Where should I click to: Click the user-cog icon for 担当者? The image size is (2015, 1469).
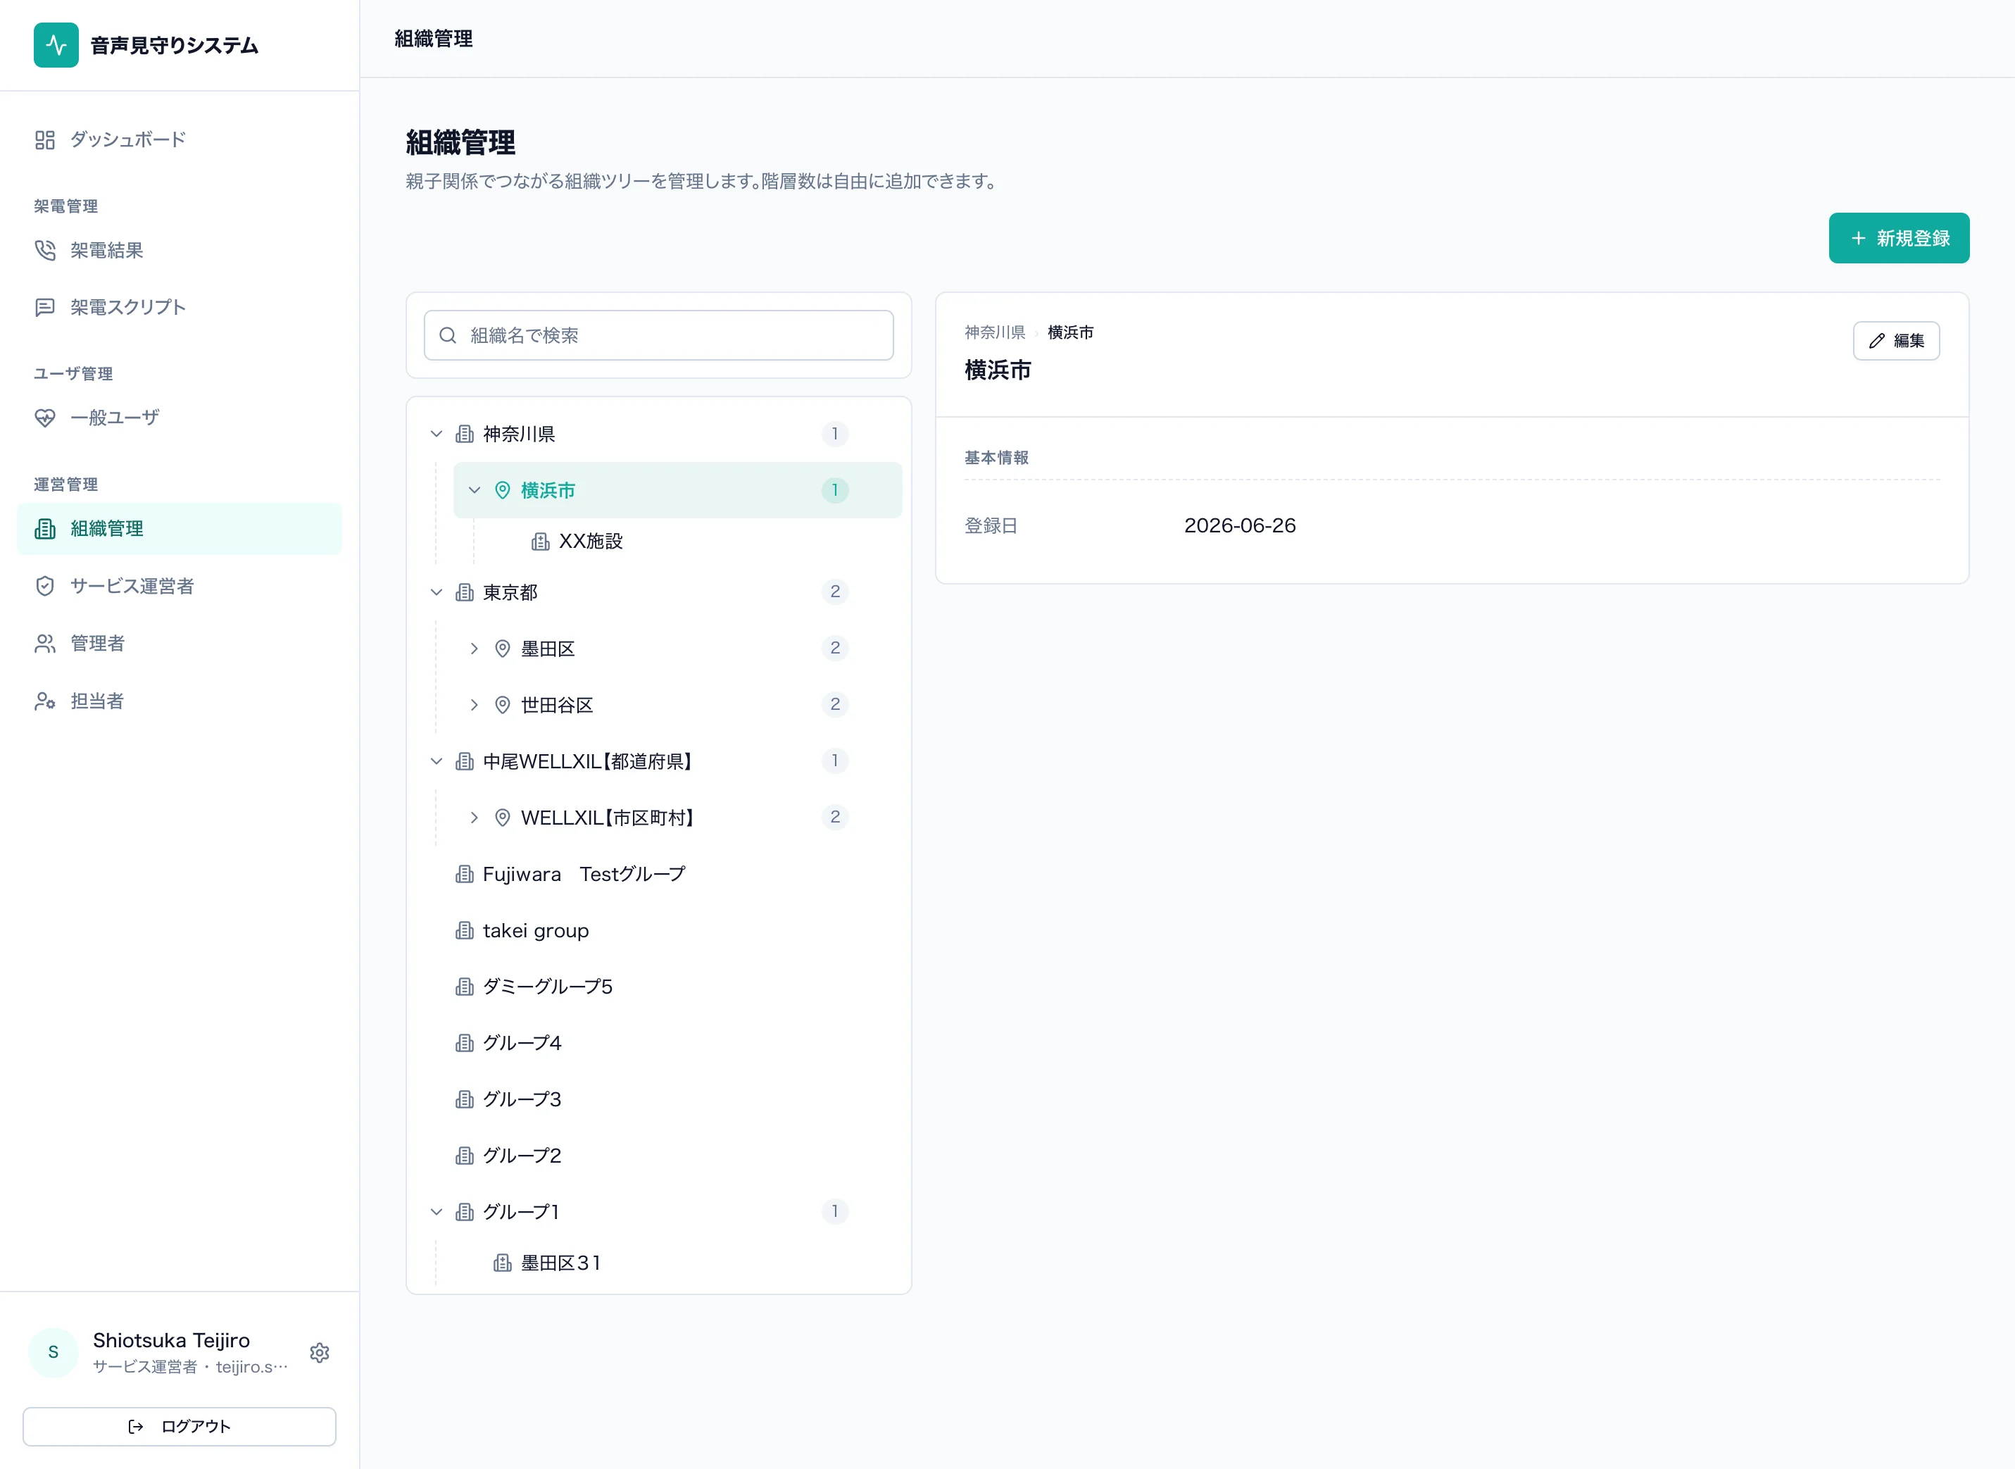point(45,701)
